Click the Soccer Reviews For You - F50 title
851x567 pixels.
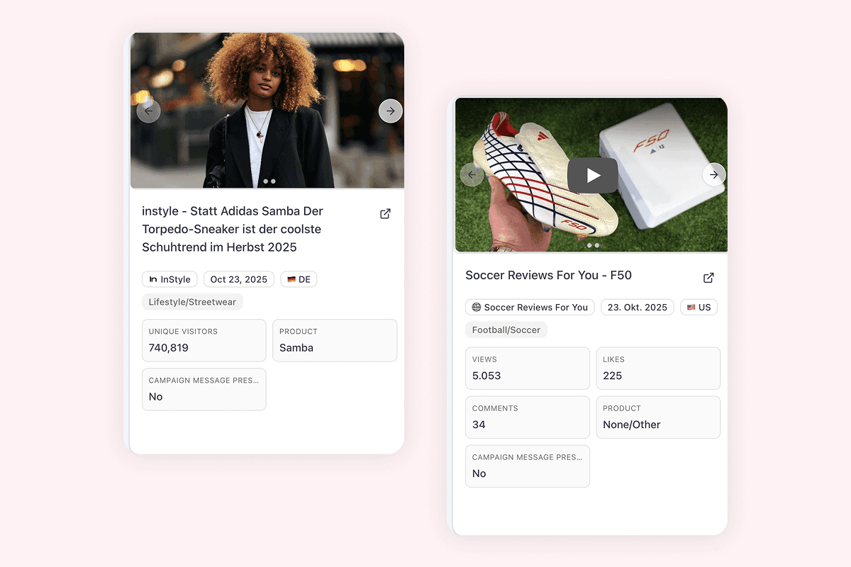point(548,275)
